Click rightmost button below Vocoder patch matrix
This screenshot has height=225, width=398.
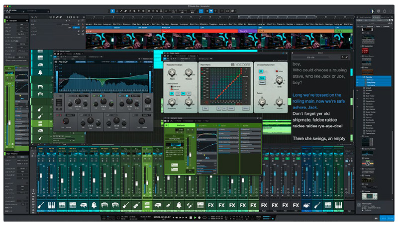245,109
